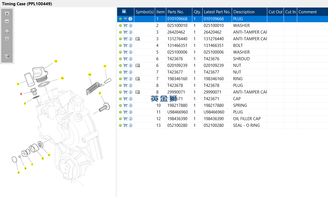The image size is (328, 197).
Task: Sort by the Qty. column header
Action: [197, 12]
